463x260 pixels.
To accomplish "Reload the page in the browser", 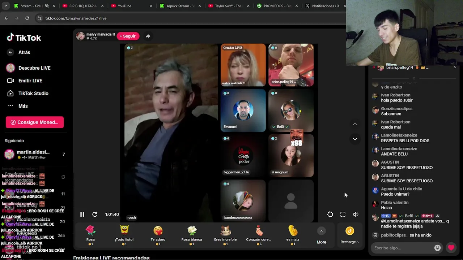I will [x=27, y=18].
